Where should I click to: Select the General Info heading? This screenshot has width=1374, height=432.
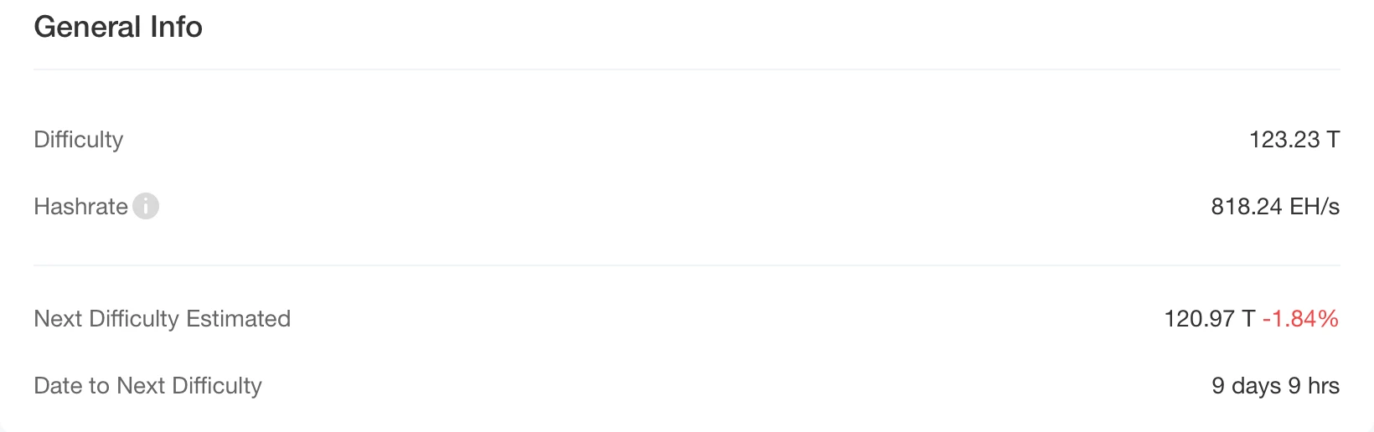pos(118,27)
